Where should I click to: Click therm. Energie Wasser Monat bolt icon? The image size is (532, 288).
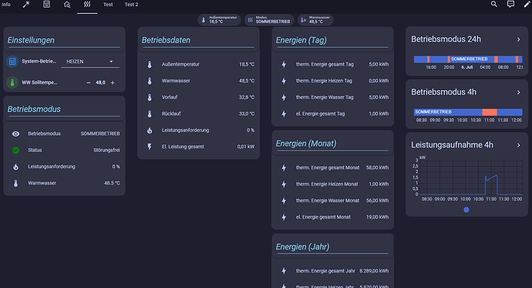tap(284, 201)
